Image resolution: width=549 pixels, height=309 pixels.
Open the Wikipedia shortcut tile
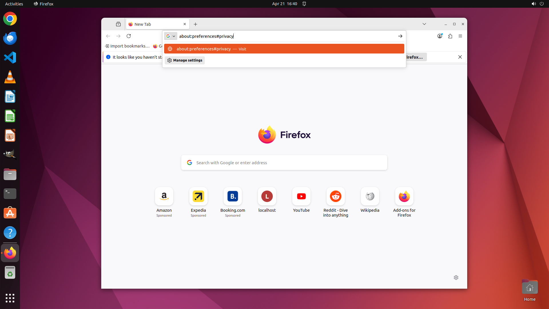click(x=370, y=197)
